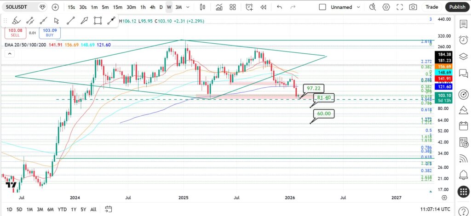Click the Trade button
Screen dimensions: 471x216
431,7
